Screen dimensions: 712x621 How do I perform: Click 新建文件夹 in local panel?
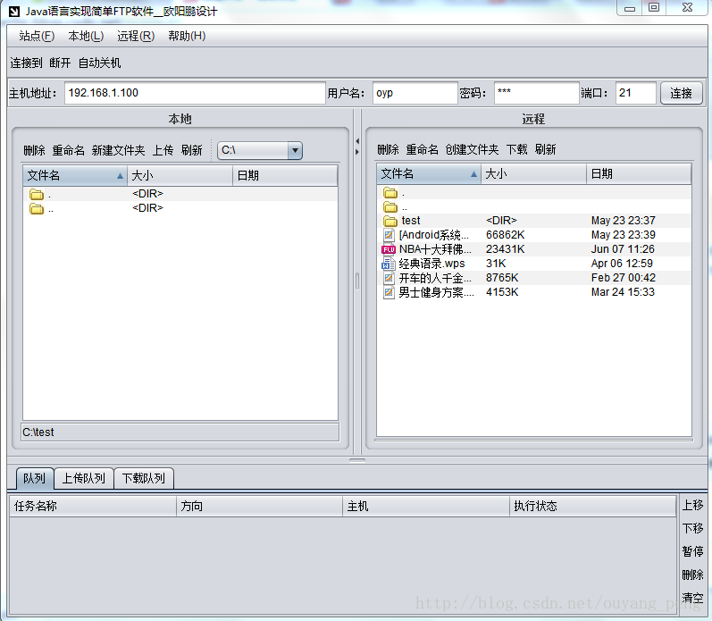118,150
